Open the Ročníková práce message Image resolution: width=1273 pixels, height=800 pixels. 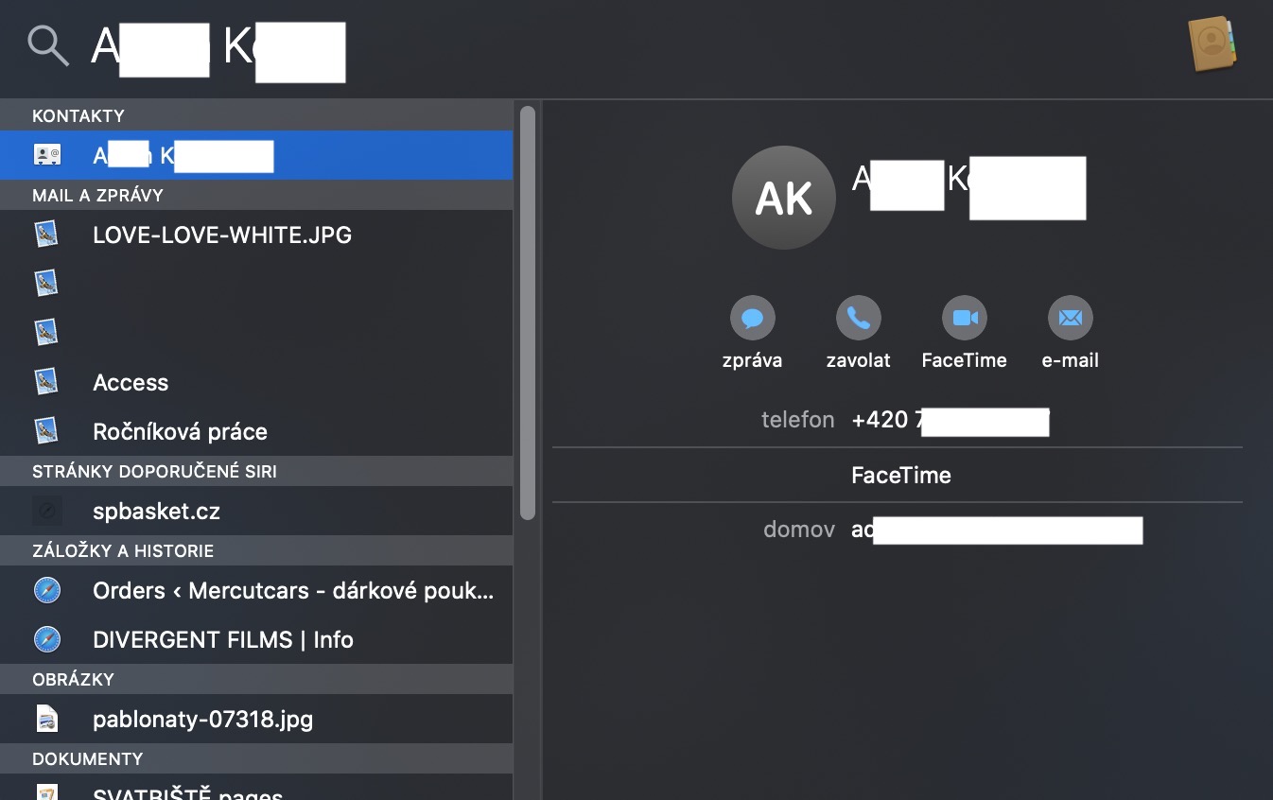(x=180, y=431)
